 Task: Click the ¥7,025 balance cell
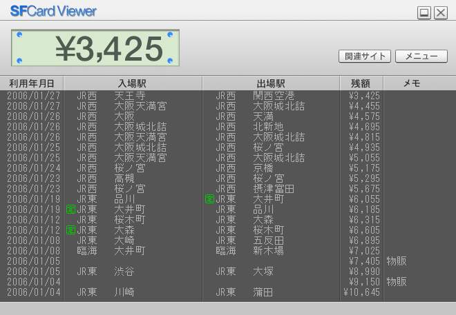click(364, 251)
